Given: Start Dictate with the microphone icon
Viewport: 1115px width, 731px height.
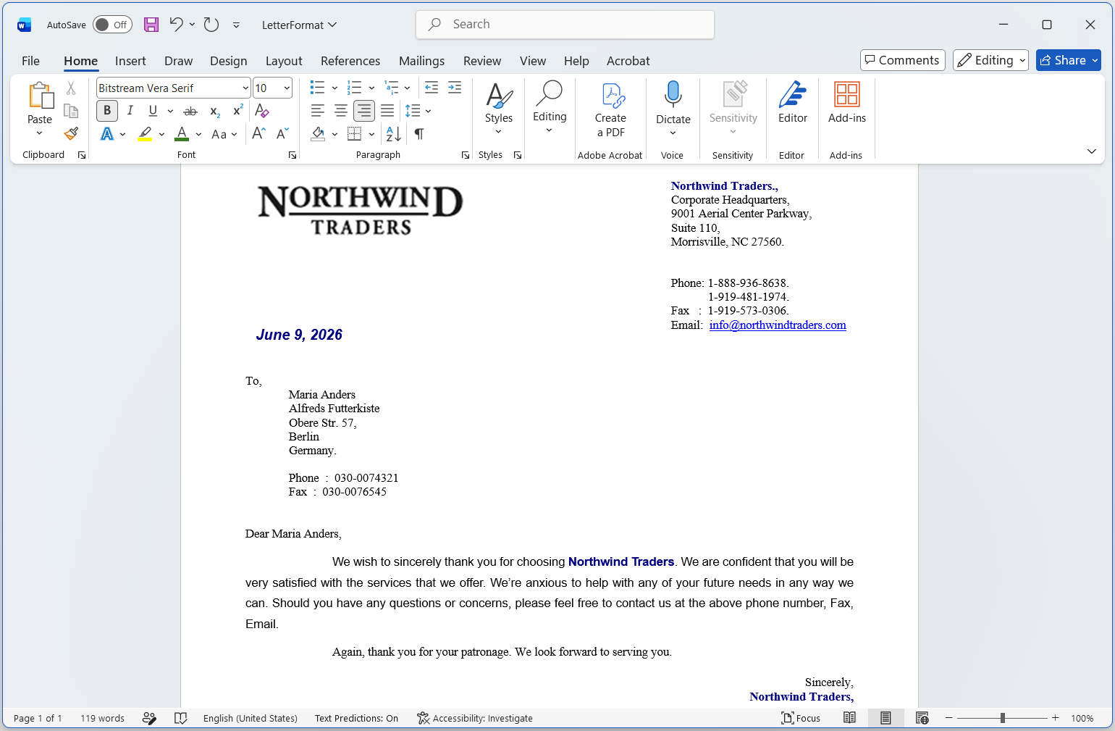Looking at the screenshot, I should (673, 94).
